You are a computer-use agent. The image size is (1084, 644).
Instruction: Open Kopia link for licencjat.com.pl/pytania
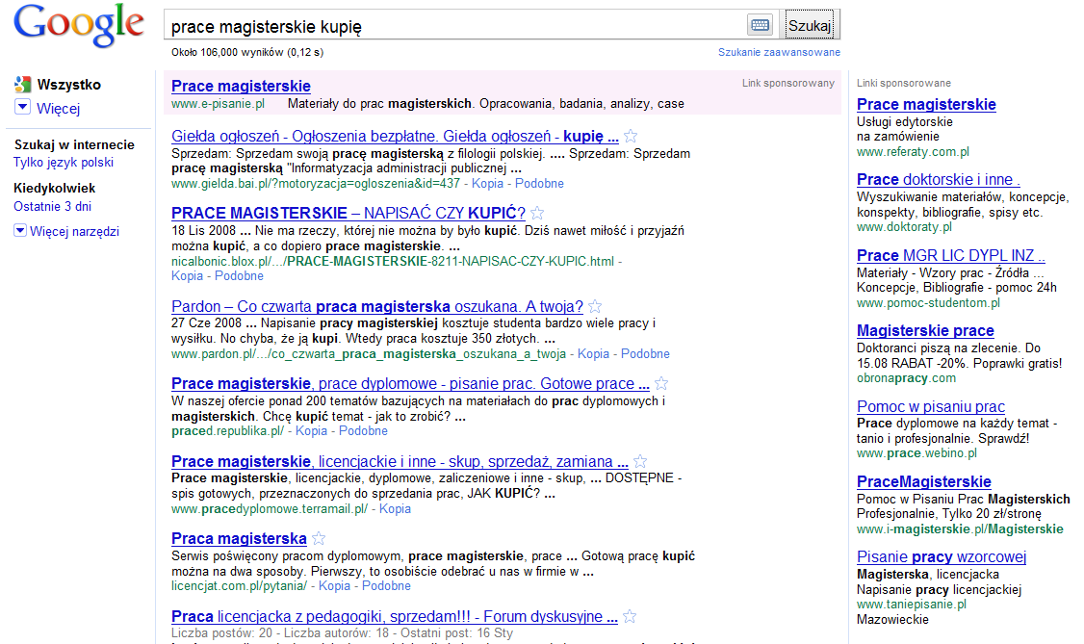[335, 586]
